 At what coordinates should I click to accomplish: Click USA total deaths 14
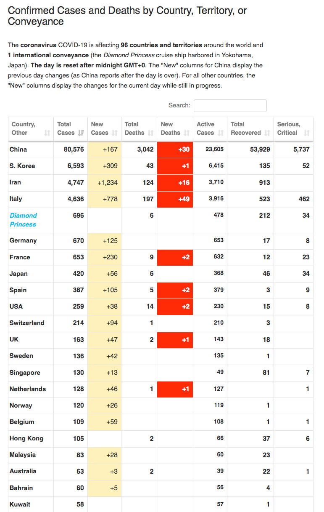point(150,307)
